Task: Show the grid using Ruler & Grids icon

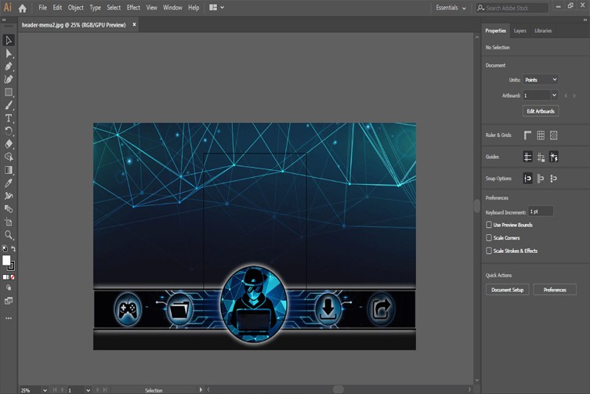Action: (x=541, y=136)
